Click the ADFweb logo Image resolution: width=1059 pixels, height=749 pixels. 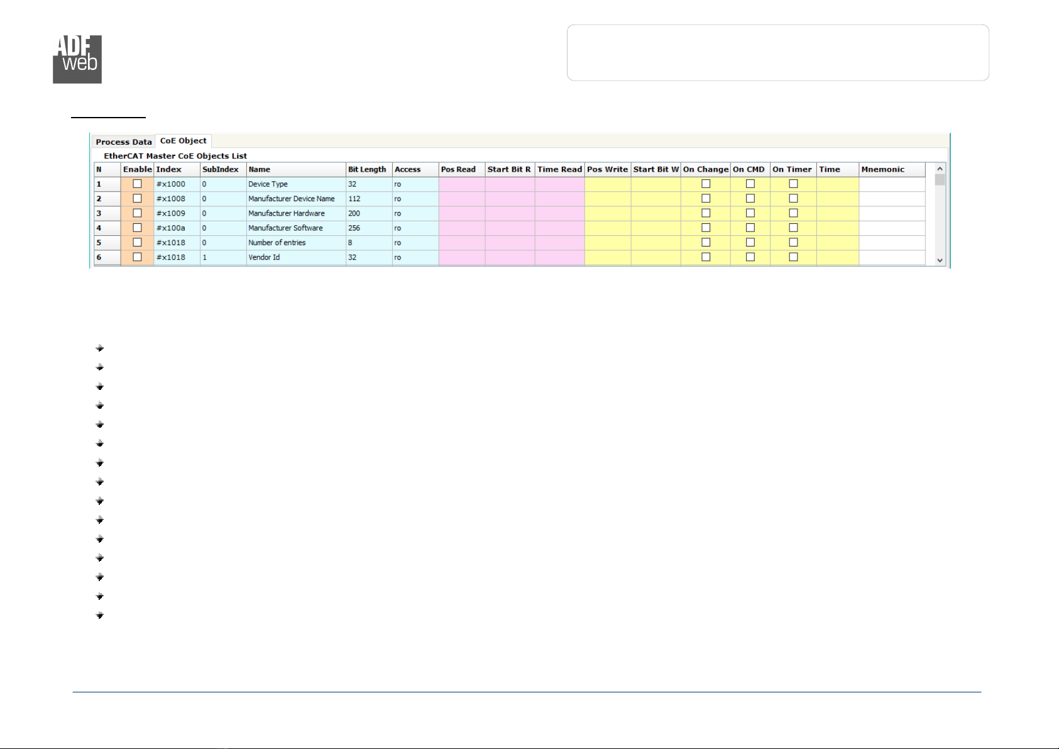pyautogui.click(x=77, y=60)
